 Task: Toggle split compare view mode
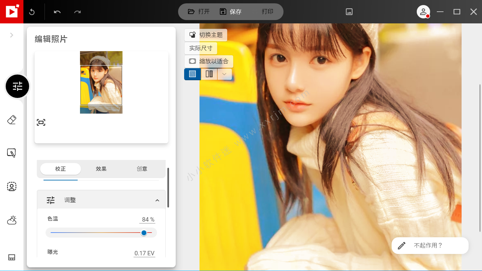pos(209,74)
